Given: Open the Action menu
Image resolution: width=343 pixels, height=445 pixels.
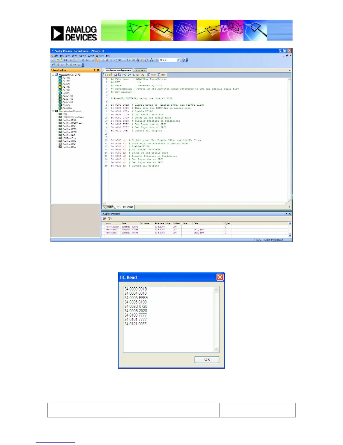Looking at the screenshot, I should click(x=91, y=56).
